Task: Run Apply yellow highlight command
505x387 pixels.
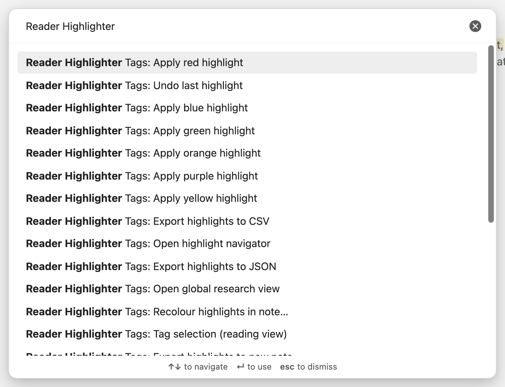Action: click(x=247, y=198)
